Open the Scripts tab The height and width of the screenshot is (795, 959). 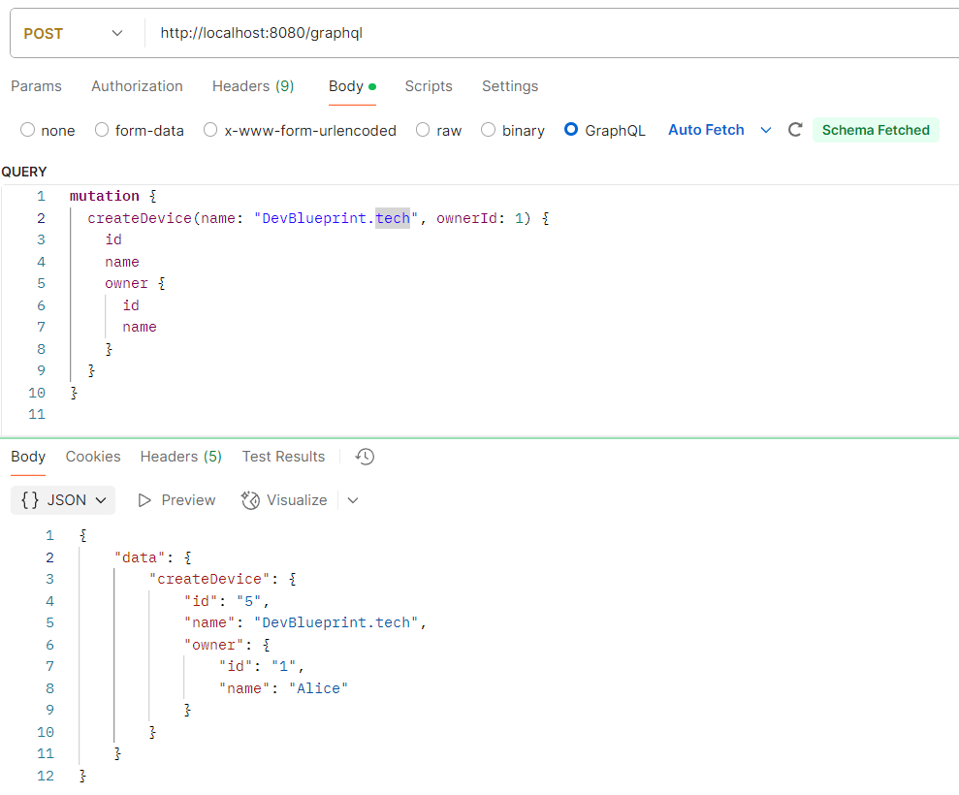[429, 86]
